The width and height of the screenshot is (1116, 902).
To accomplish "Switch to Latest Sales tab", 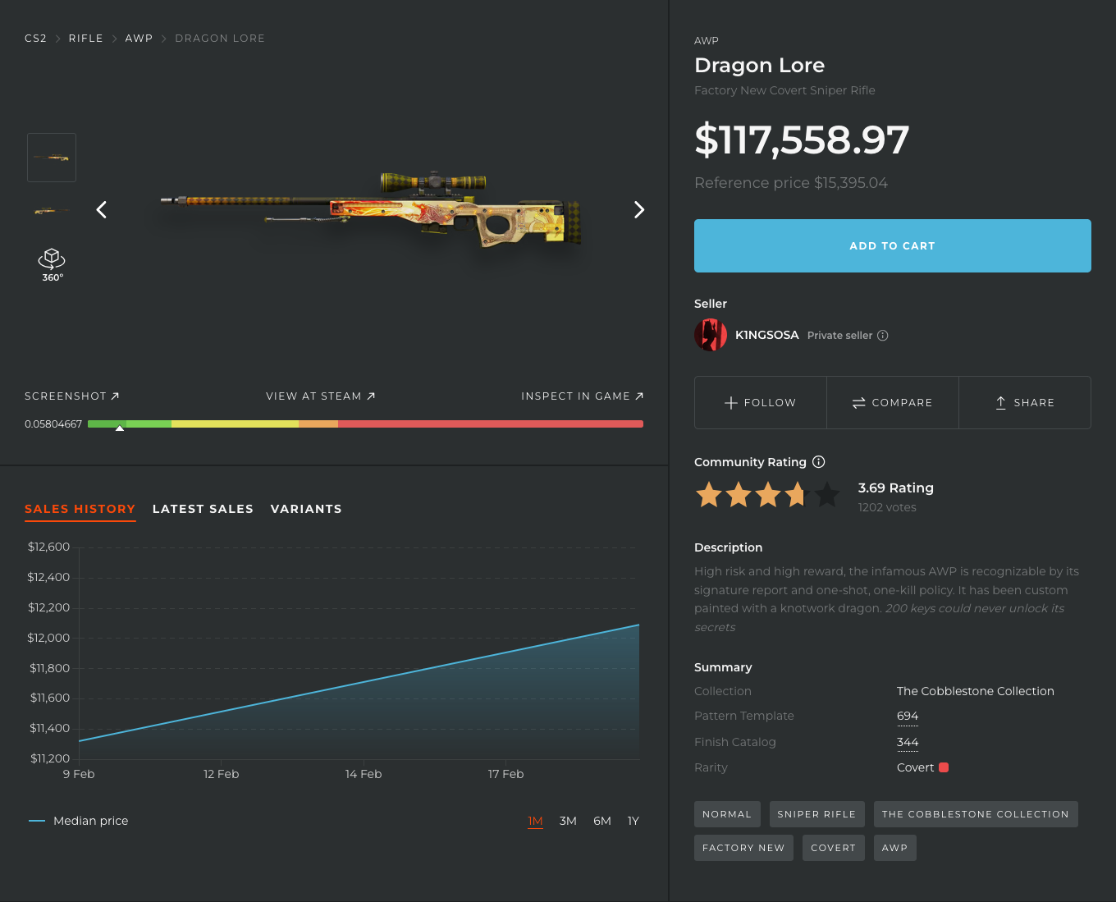I will pos(203,510).
